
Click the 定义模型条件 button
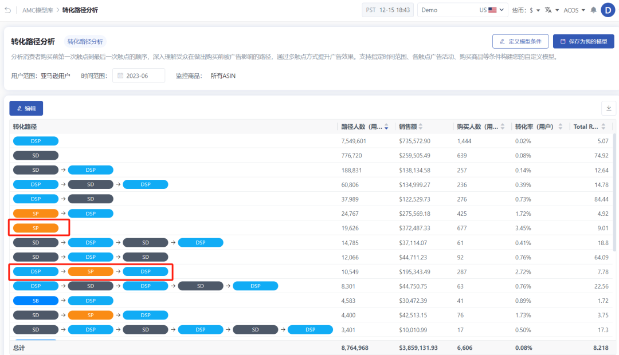520,41
